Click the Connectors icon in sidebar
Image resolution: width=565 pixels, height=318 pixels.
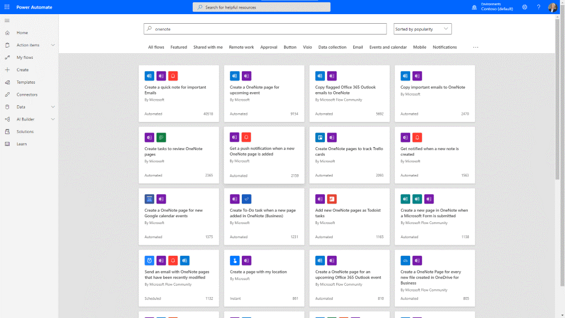(x=7, y=94)
